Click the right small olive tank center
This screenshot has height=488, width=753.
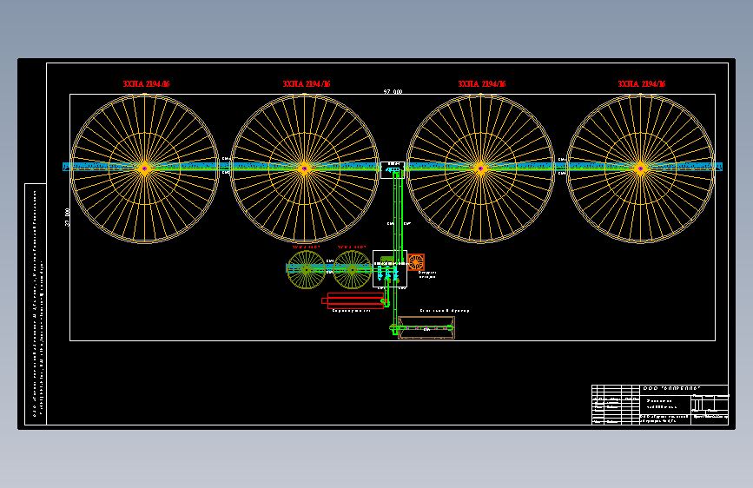[352, 270]
